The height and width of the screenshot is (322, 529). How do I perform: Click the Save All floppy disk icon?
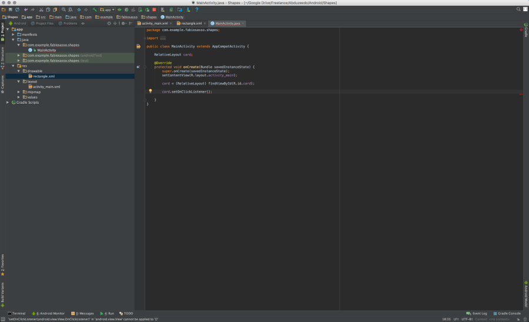coord(11,10)
